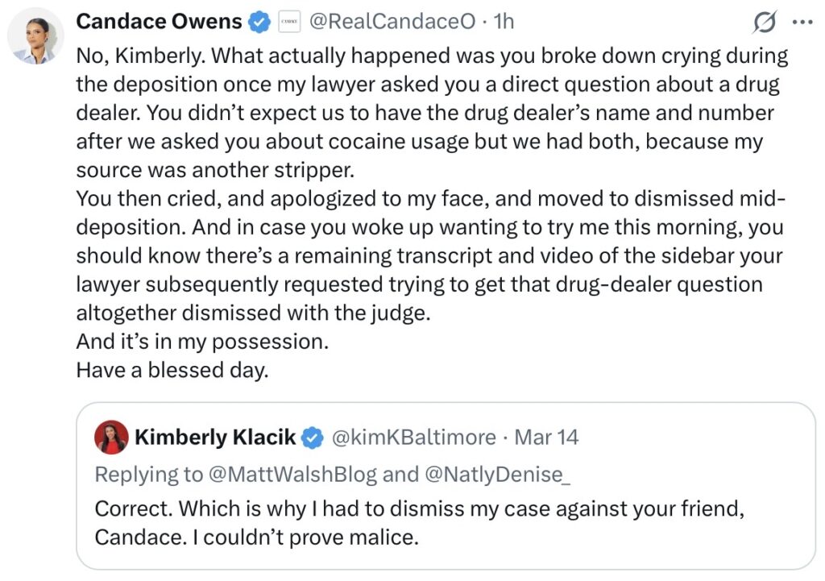825x581 pixels.
Task: Open the @RealCandaceO handle link
Action: [392, 23]
